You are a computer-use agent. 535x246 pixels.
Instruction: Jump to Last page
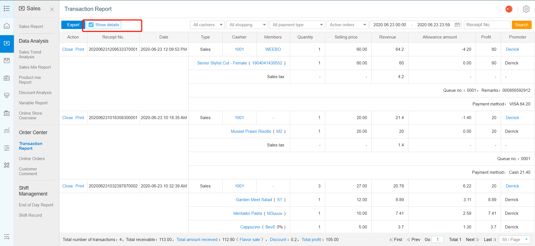[x=490, y=240]
